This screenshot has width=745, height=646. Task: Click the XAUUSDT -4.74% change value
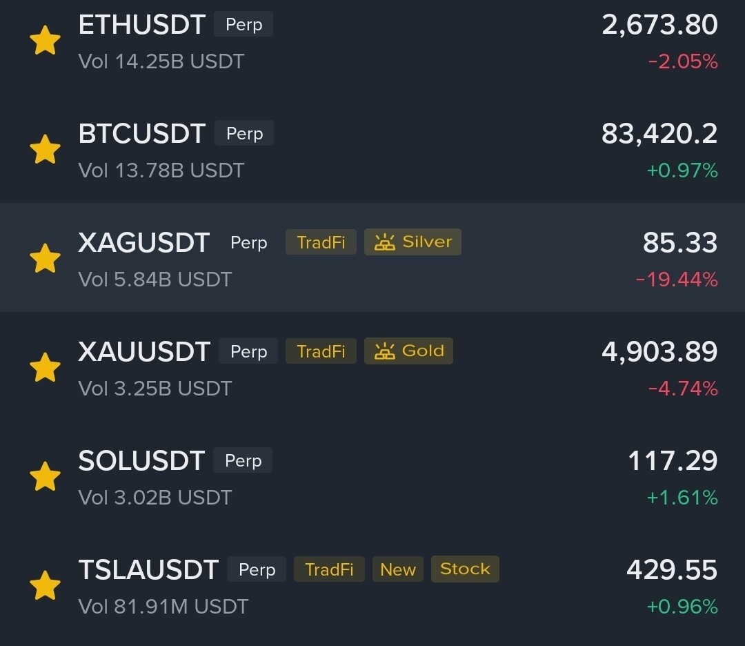[x=683, y=389]
